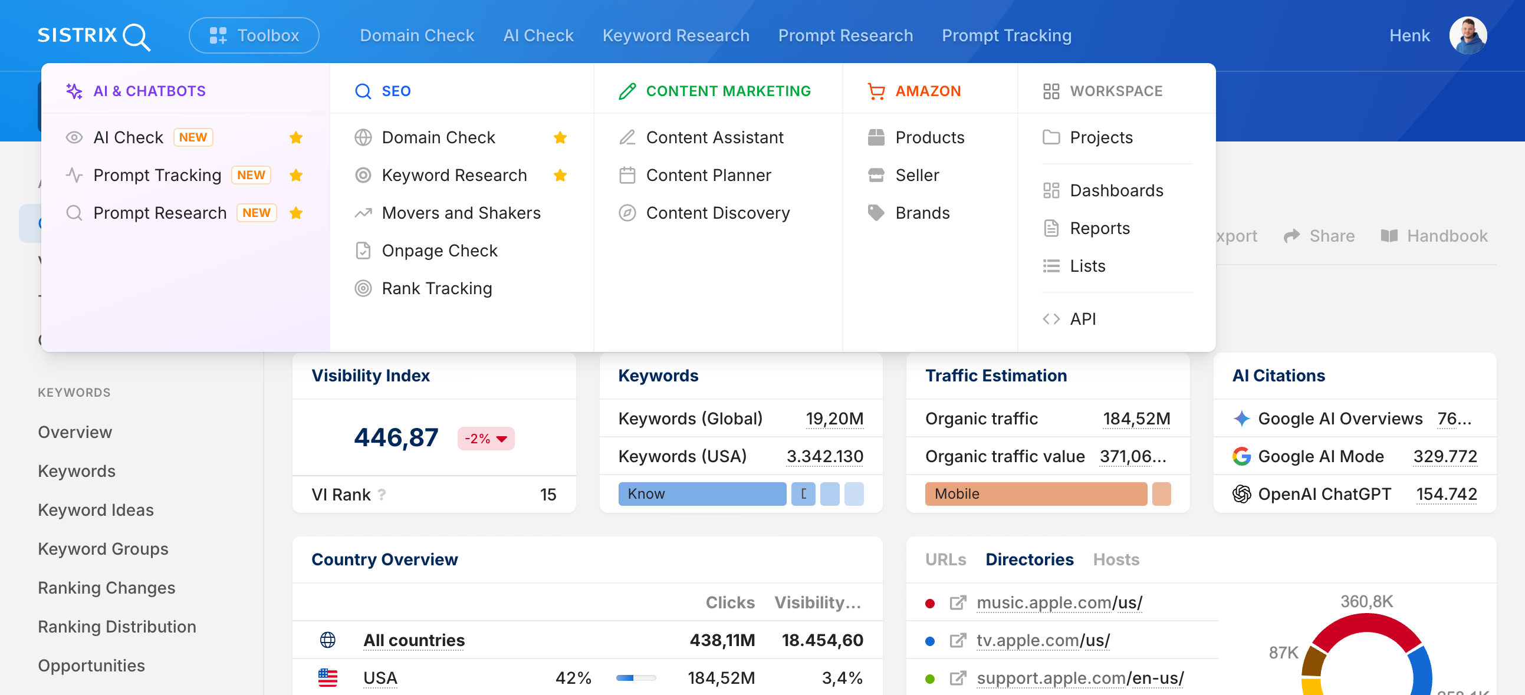Screen dimensions: 1525x695
Task: Open Keyword Ideas in the sidebar
Action: pyautogui.click(x=96, y=510)
